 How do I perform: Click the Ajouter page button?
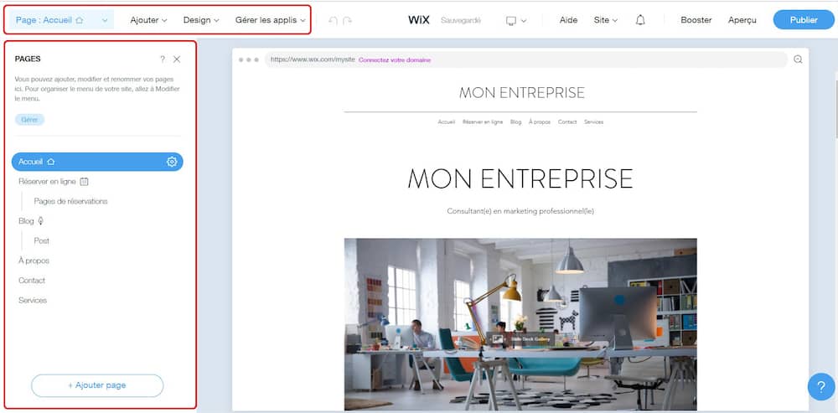pyautogui.click(x=97, y=385)
